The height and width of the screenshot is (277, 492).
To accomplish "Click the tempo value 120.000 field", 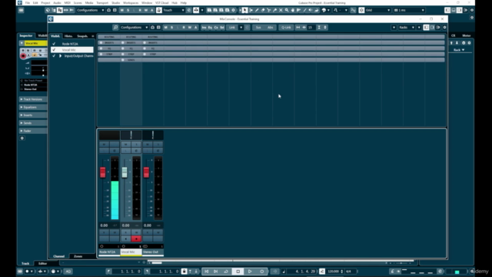I will tap(333, 272).
